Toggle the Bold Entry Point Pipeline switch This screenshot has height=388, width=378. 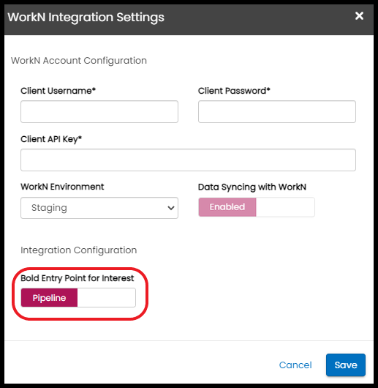(78, 297)
